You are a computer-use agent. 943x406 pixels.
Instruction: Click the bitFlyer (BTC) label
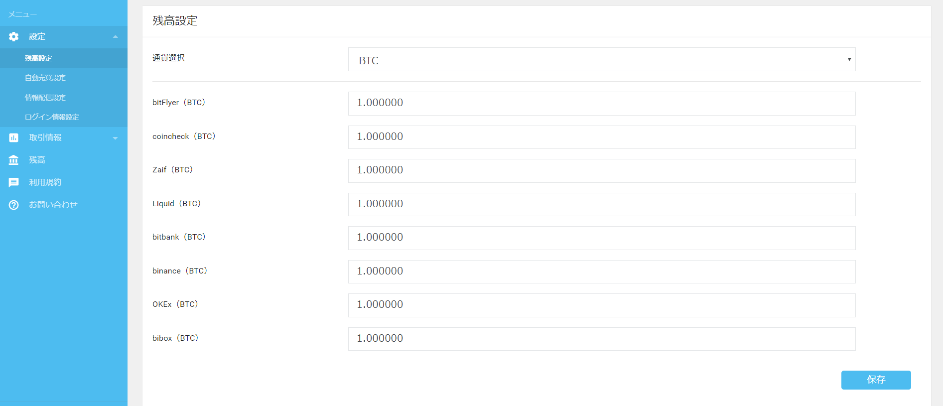click(x=179, y=103)
